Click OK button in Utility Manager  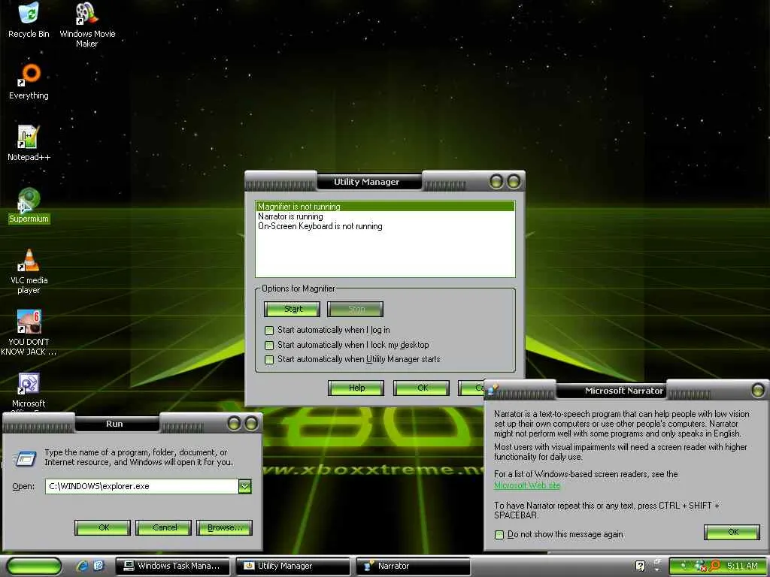click(421, 388)
